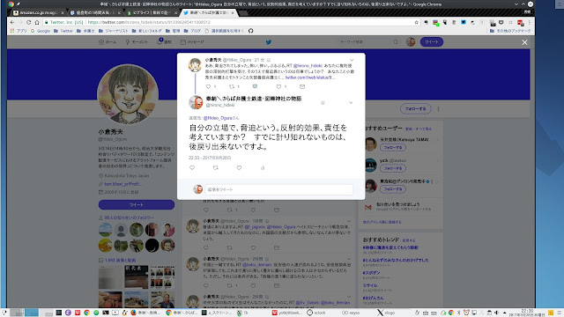Click browser back arrow

pyautogui.click(x=12, y=22)
